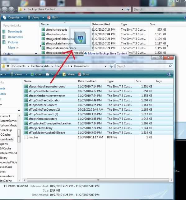The image size is (186, 200).
Task: Click the forward arrow in Backup Store Content window
Action: coord(11,9)
